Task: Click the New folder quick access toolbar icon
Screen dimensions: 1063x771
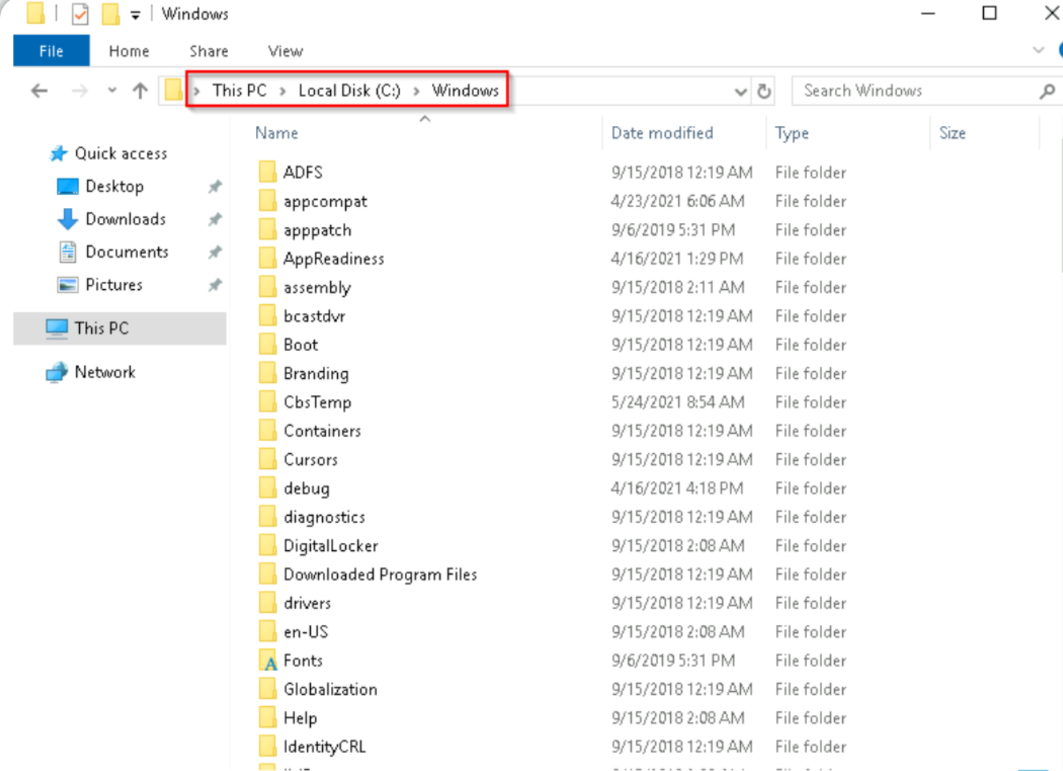Action: pyautogui.click(x=110, y=14)
